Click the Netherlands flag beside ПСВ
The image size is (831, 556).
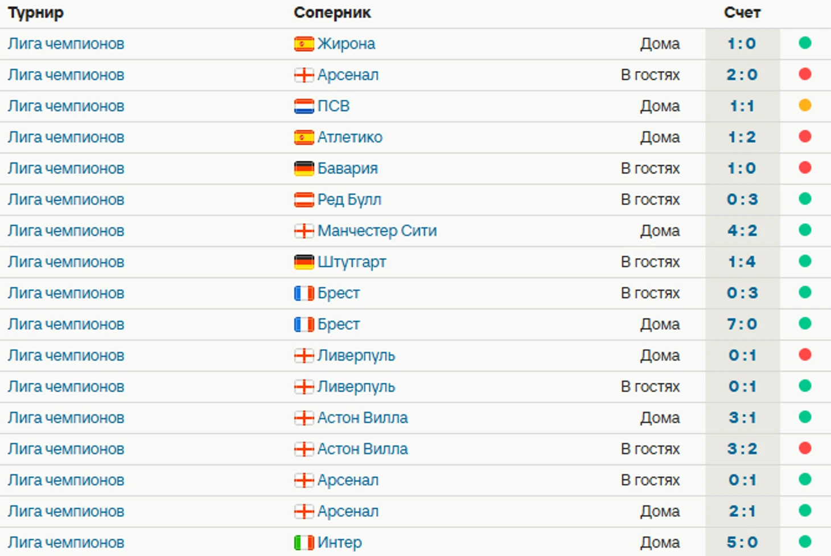pyautogui.click(x=304, y=106)
